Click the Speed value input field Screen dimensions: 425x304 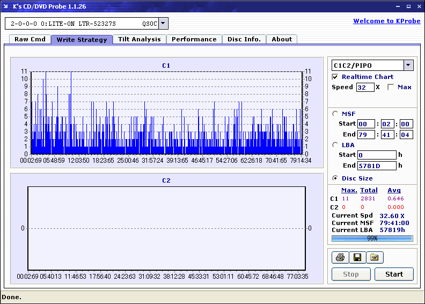tap(365, 87)
